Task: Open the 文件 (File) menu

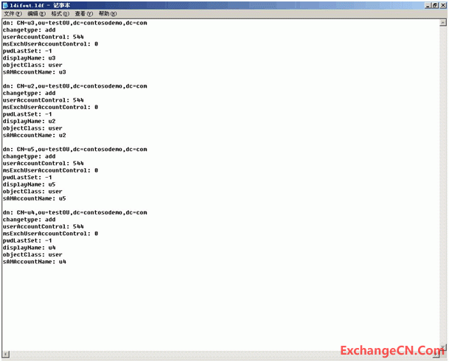Action: 13,14
